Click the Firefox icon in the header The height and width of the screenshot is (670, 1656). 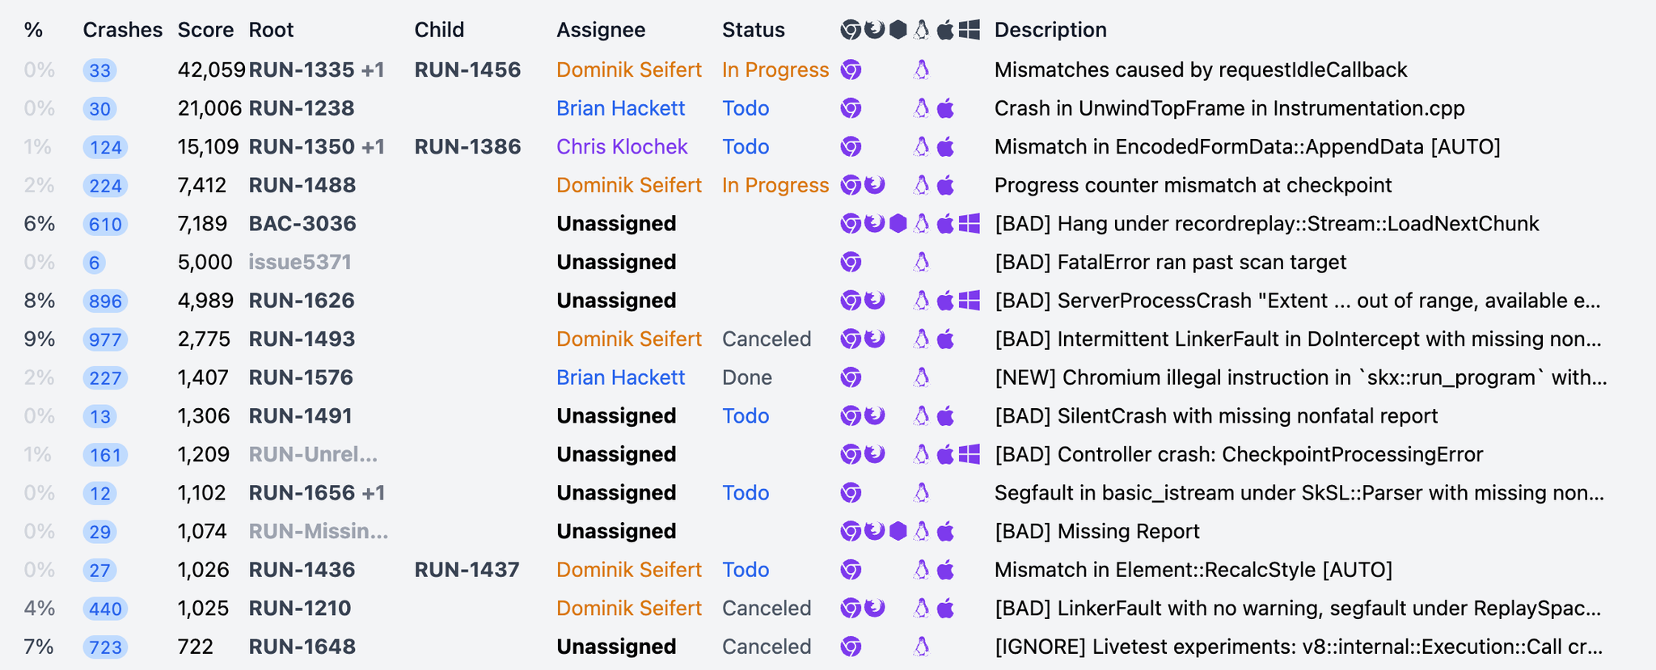(x=874, y=30)
